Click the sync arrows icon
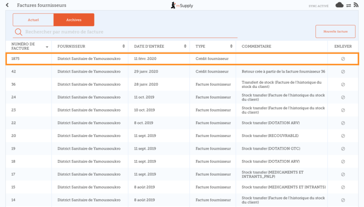Viewport: 364px width, 207px height. [x=348, y=5]
